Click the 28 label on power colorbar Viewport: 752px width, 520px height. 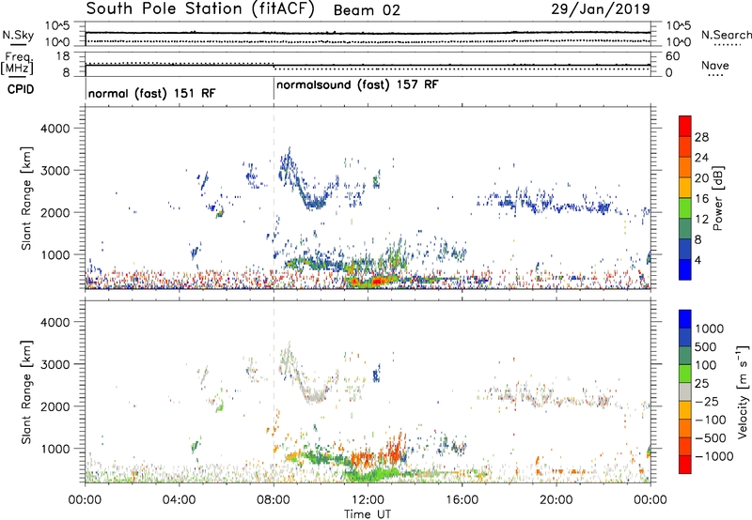point(701,137)
